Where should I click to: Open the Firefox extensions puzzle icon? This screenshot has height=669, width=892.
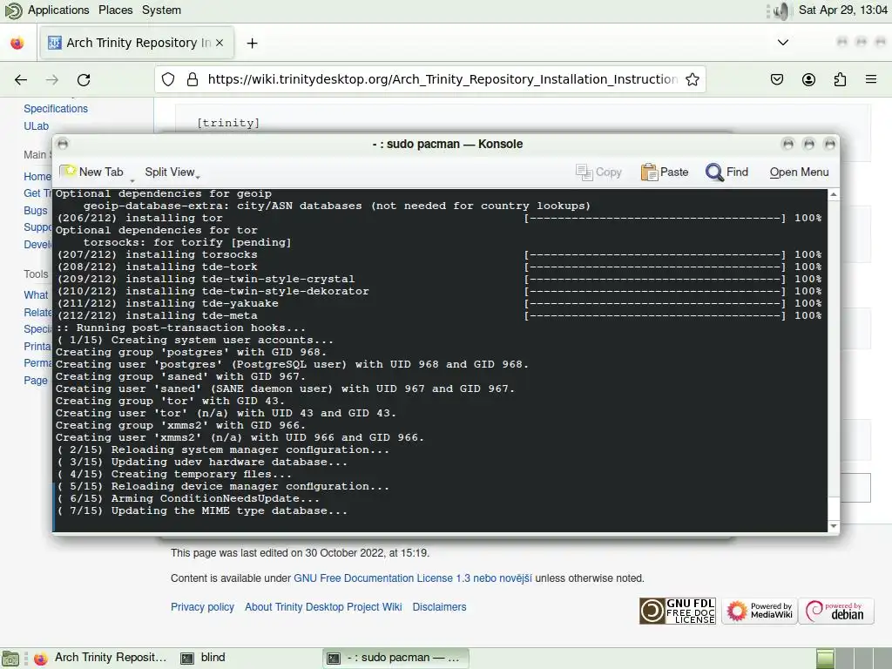[840, 79]
